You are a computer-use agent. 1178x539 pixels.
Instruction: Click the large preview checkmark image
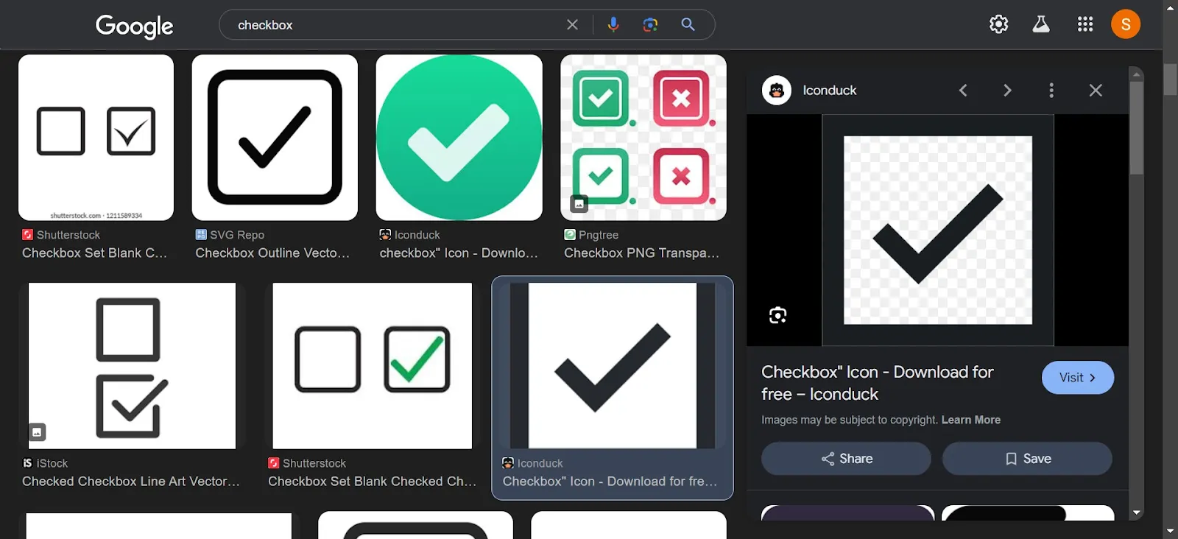pyautogui.click(x=937, y=230)
